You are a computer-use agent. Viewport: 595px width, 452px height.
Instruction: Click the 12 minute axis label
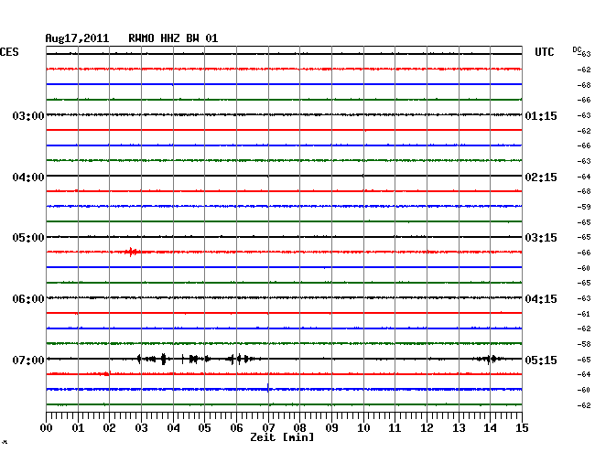pyautogui.click(x=427, y=428)
